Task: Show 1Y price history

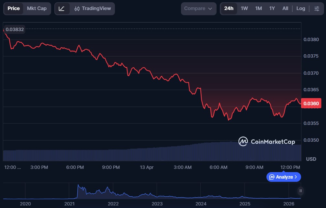Action: [272, 8]
